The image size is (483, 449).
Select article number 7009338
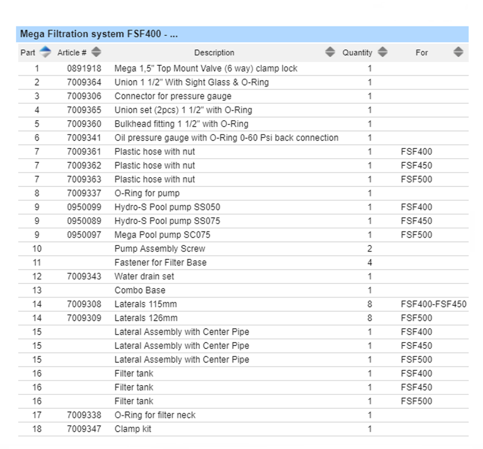(84, 415)
